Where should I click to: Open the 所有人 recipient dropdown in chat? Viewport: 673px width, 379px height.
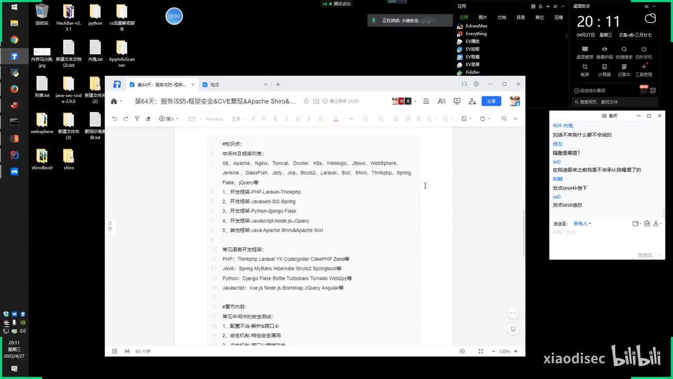[x=582, y=224]
